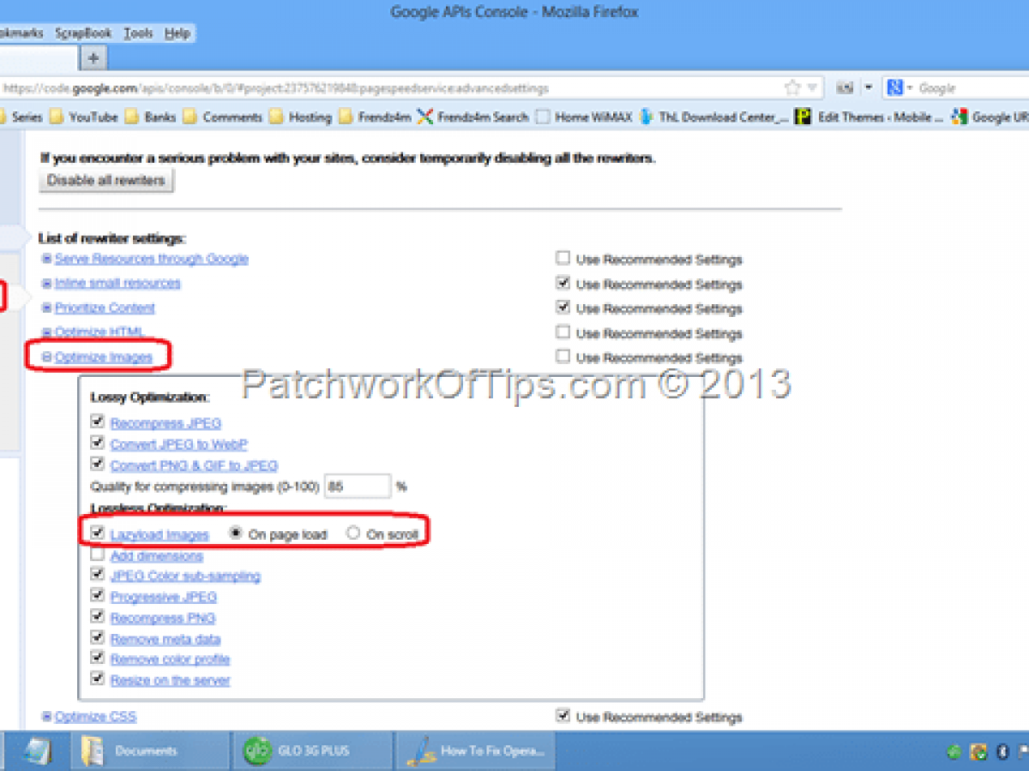Uncheck Convert PNG & GIF to JPEG checkbox
1029x771 pixels.
[97, 464]
